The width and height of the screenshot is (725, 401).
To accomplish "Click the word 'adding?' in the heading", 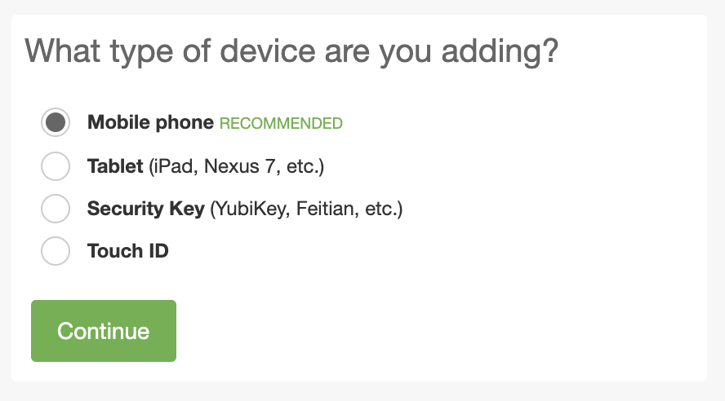I will point(500,51).
